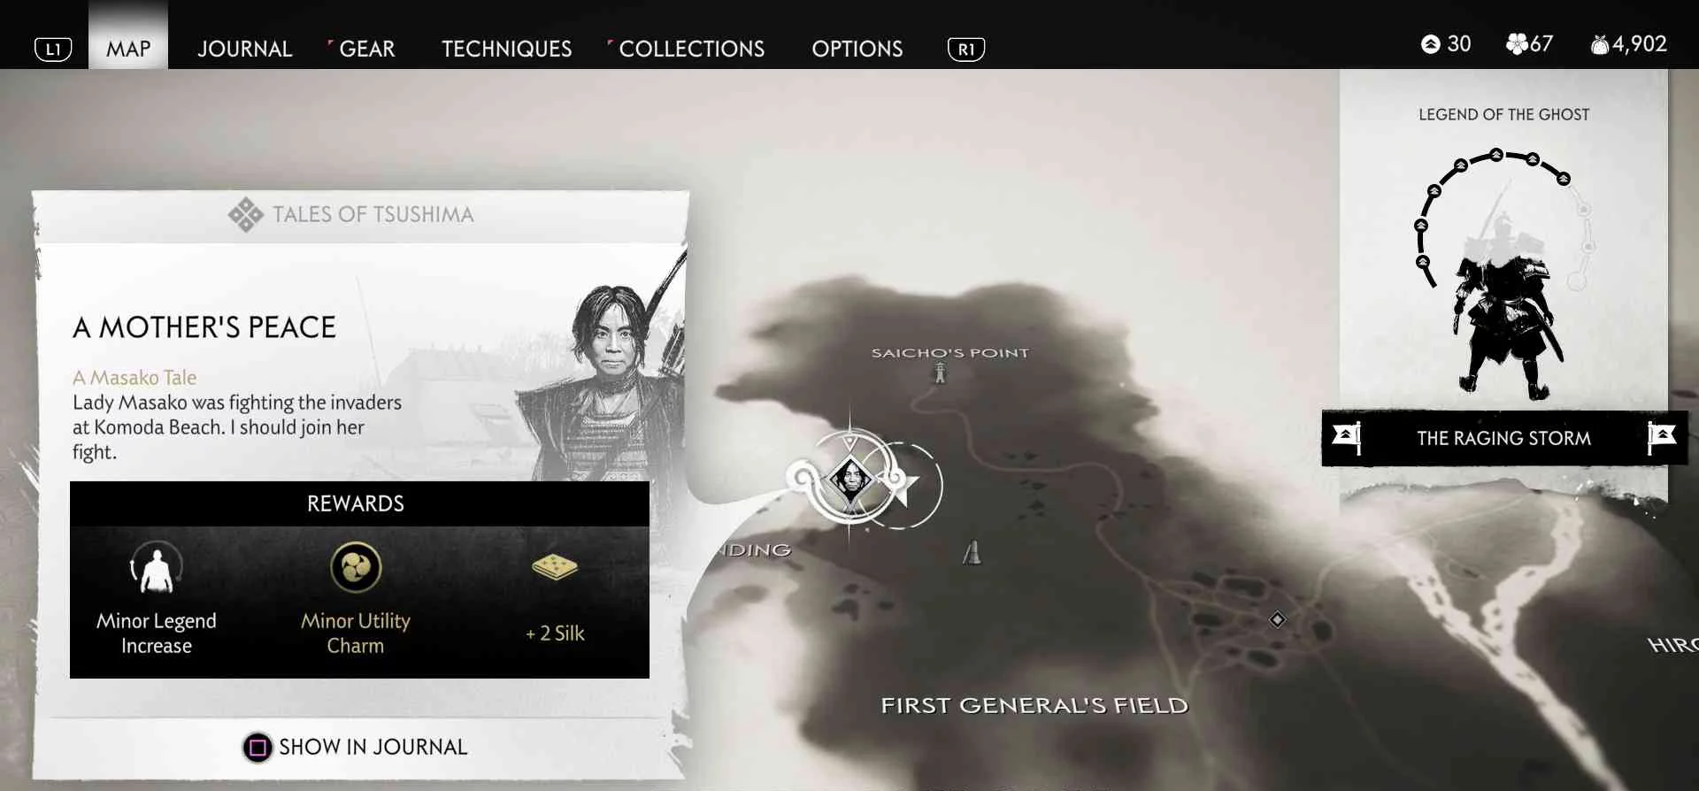
Task: Open the Options tab
Action: tap(857, 49)
